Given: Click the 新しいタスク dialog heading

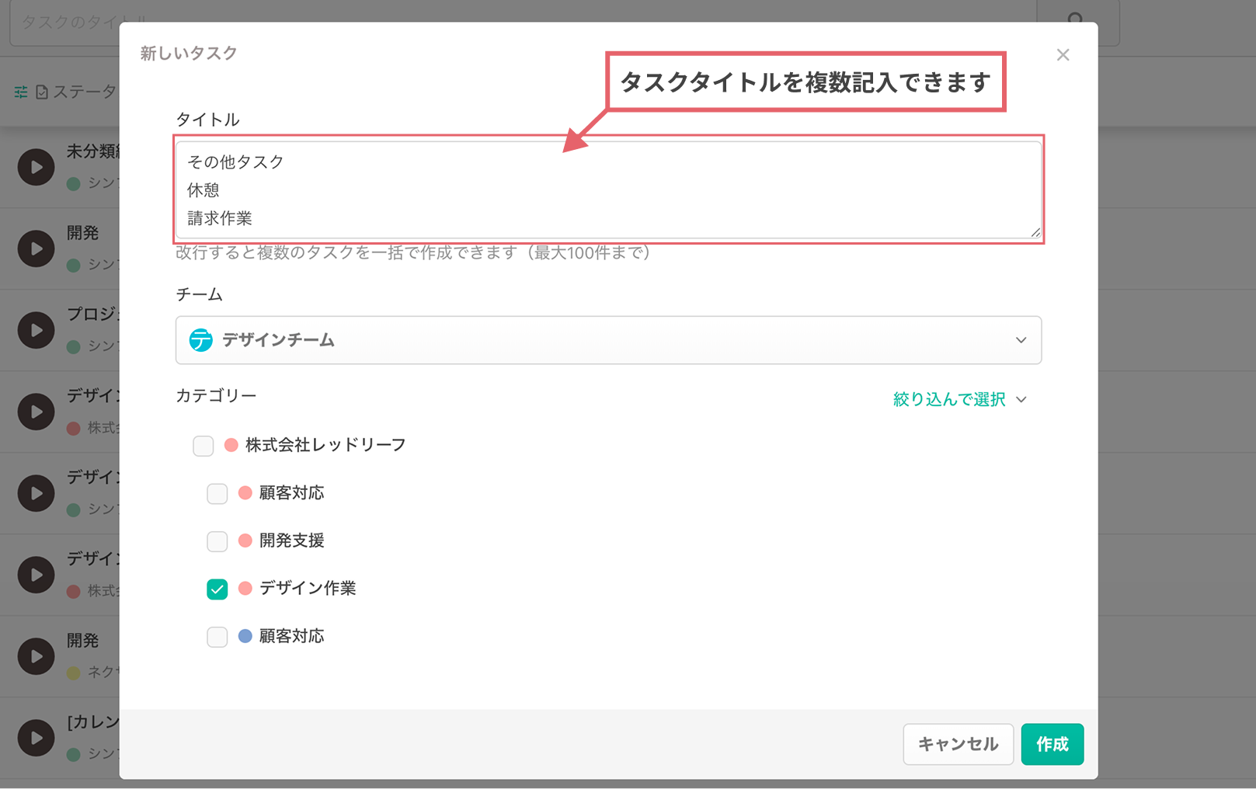Looking at the screenshot, I should pos(189,54).
